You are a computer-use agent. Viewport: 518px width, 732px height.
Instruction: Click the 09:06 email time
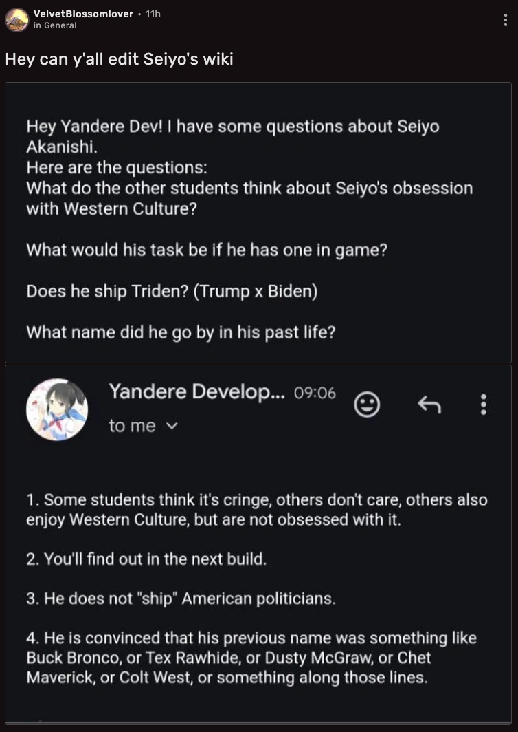click(x=315, y=393)
